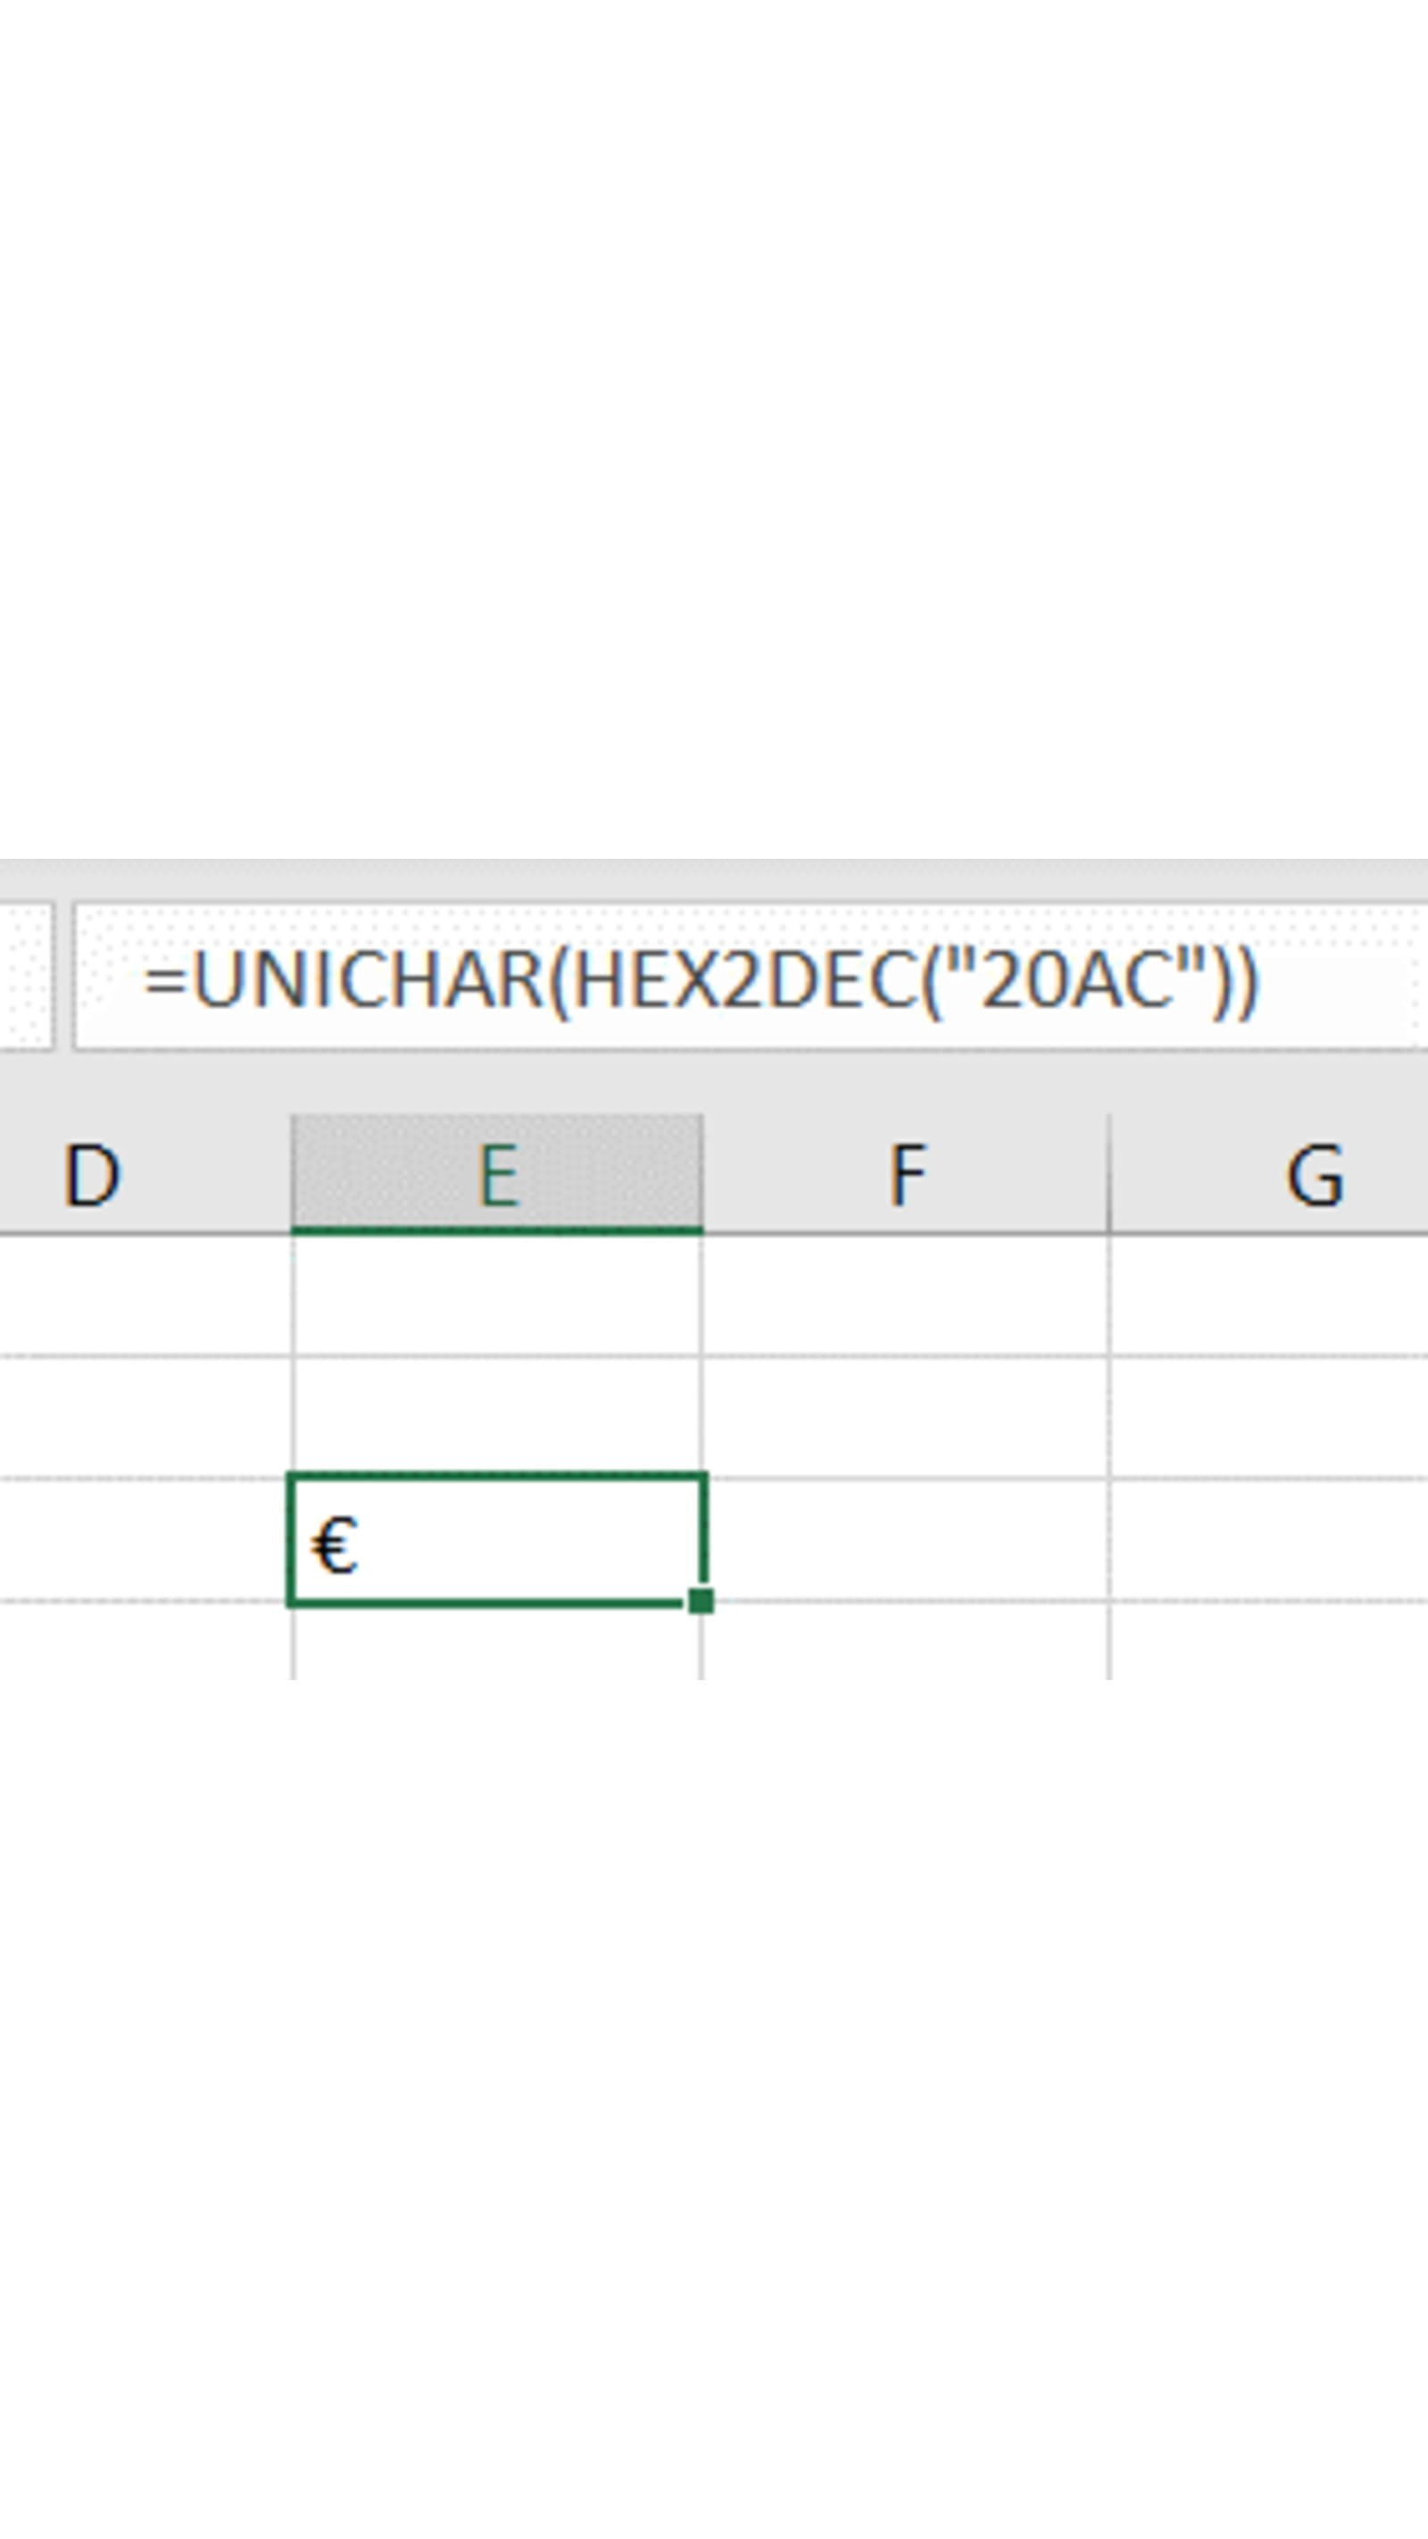Click the green fill handle of the selected cell
1428x2539 pixels.
click(701, 1601)
